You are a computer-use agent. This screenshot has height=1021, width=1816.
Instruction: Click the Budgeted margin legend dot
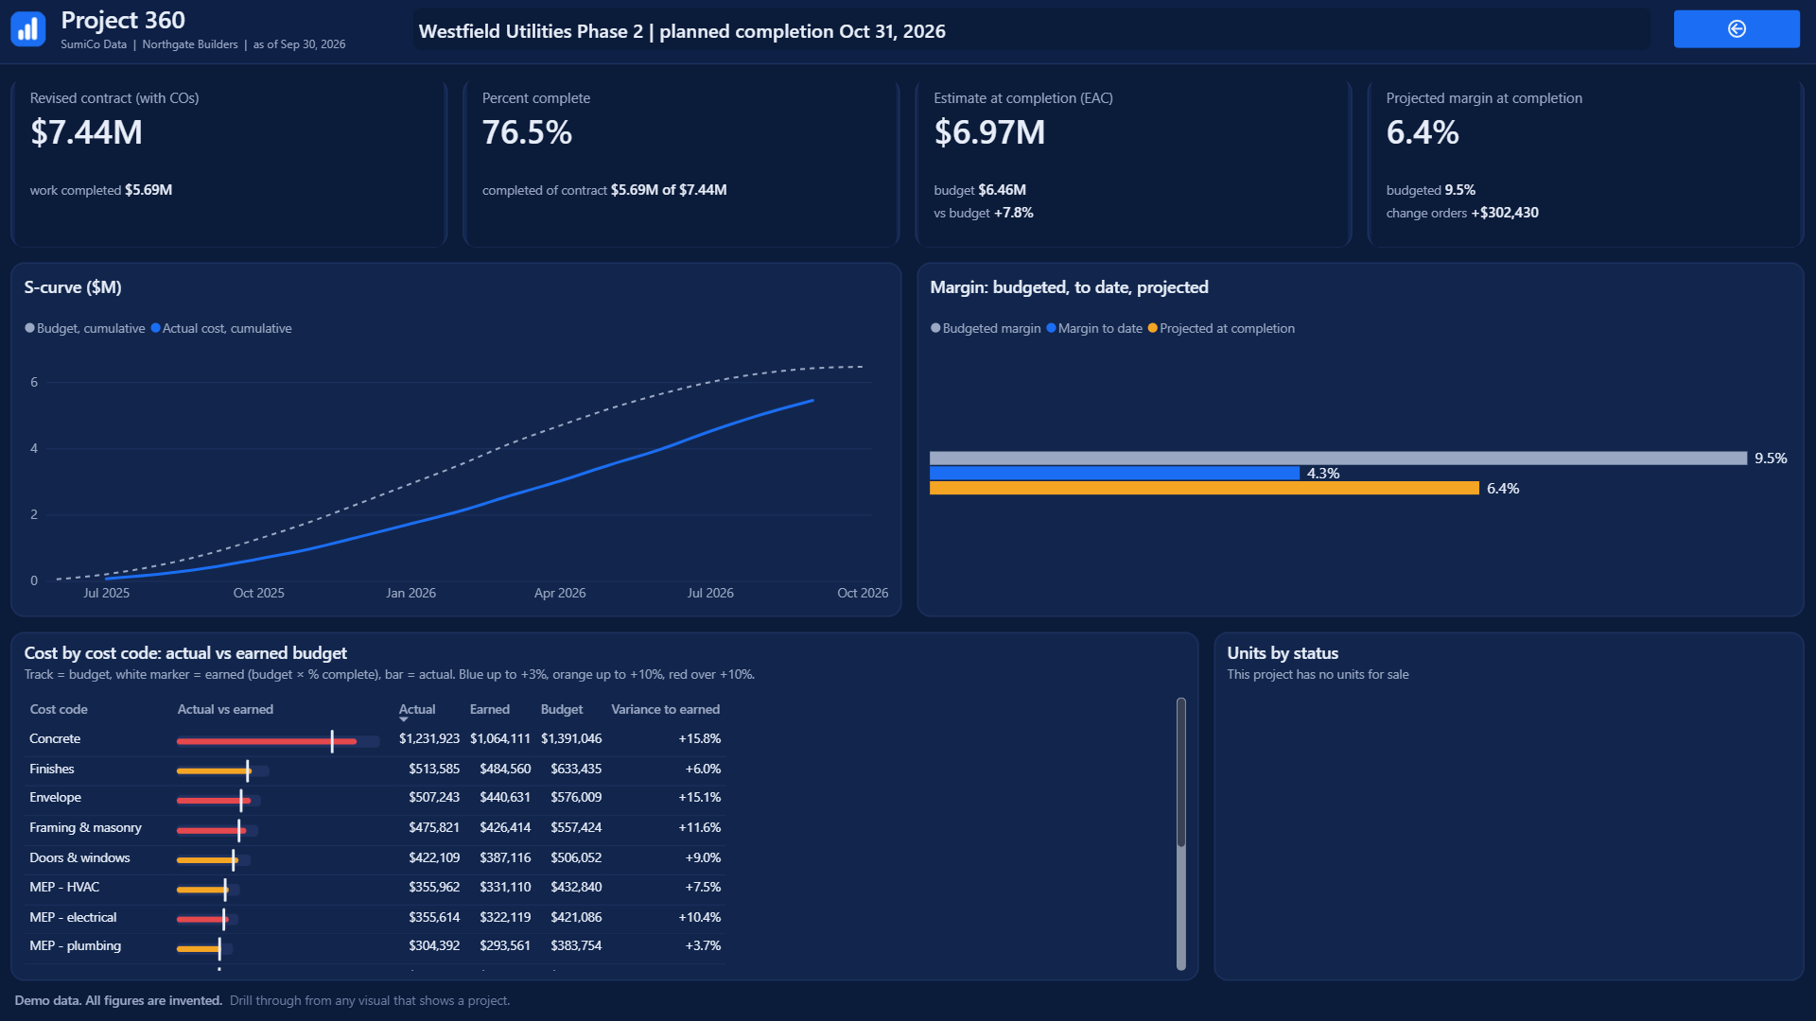click(935, 328)
